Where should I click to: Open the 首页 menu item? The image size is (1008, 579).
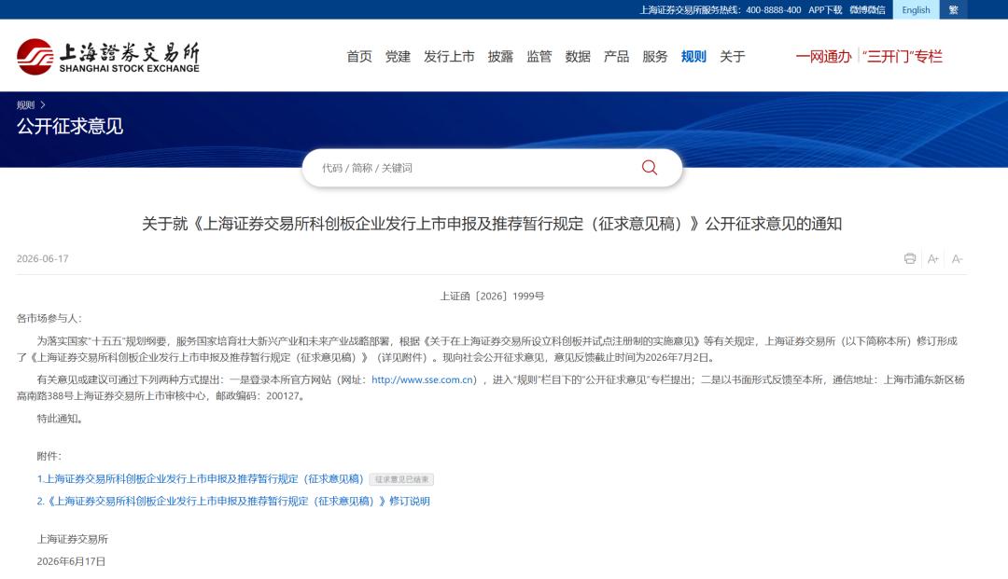pyautogui.click(x=359, y=57)
